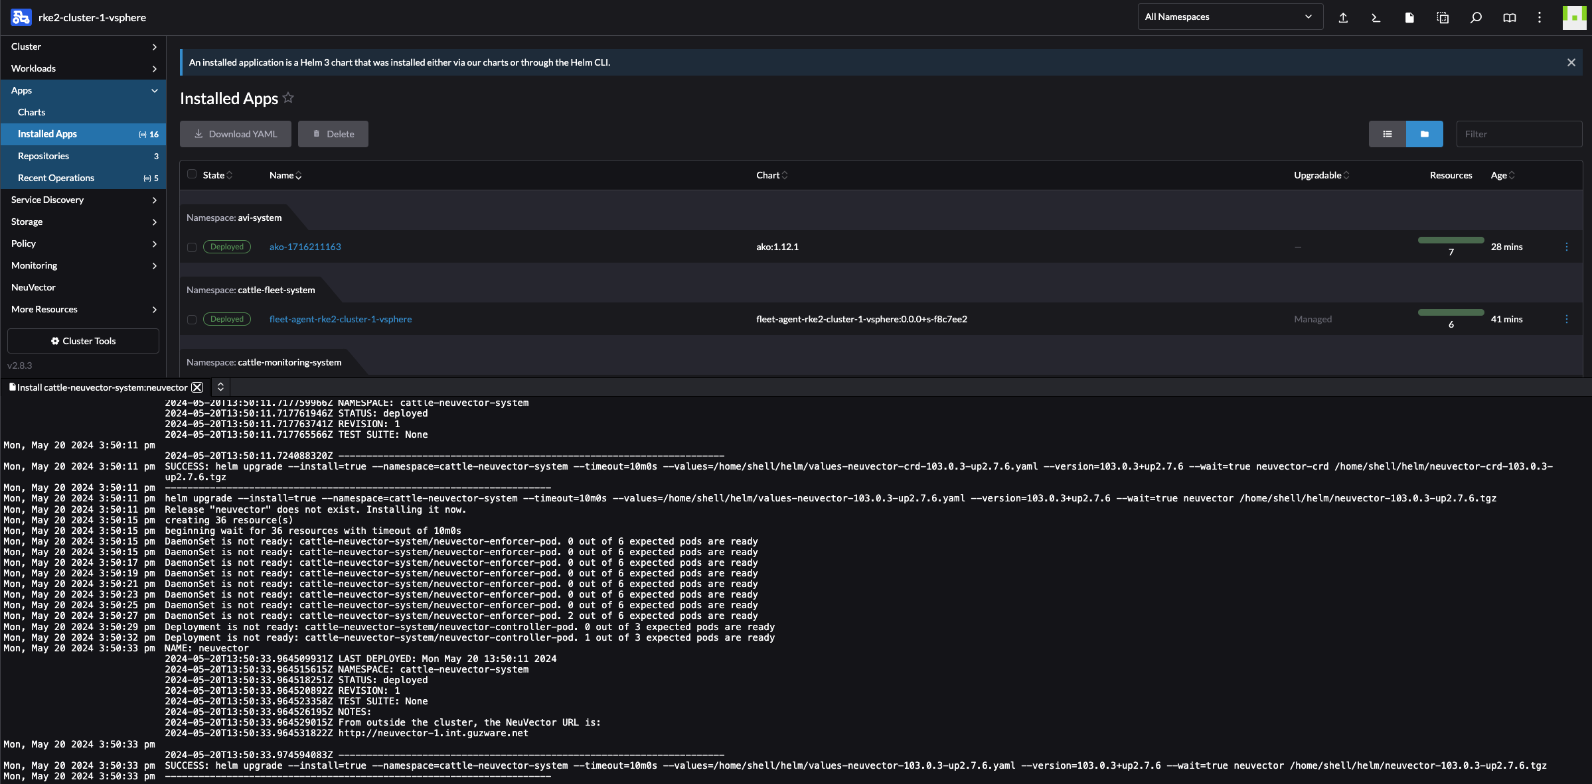Click the Namespace: avi-system group header
Screen dimensions: 1592x784
(x=234, y=218)
